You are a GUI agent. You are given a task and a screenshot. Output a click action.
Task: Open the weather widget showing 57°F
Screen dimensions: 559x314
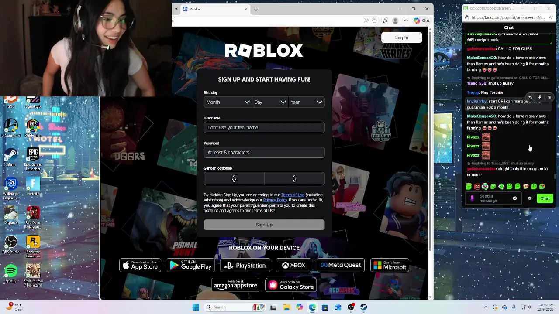(x=14, y=307)
